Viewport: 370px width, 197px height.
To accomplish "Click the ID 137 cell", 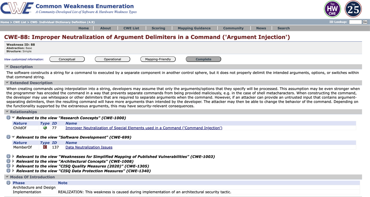I will coord(55,147).
